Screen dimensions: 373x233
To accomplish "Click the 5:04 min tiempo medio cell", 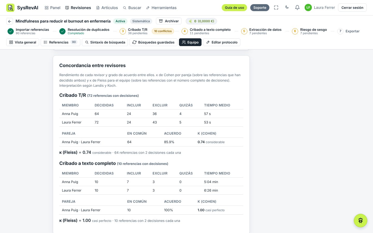I will 211,182.
